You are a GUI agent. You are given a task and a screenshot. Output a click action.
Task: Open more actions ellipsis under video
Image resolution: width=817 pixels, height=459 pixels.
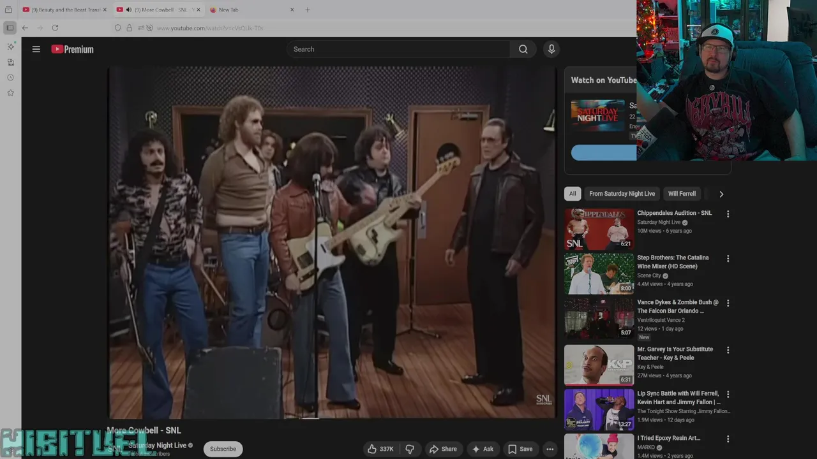[x=550, y=449]
